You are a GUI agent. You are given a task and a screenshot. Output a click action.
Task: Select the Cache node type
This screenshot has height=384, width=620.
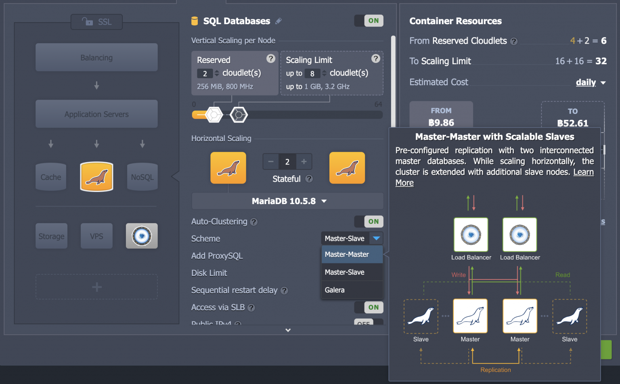50,177
